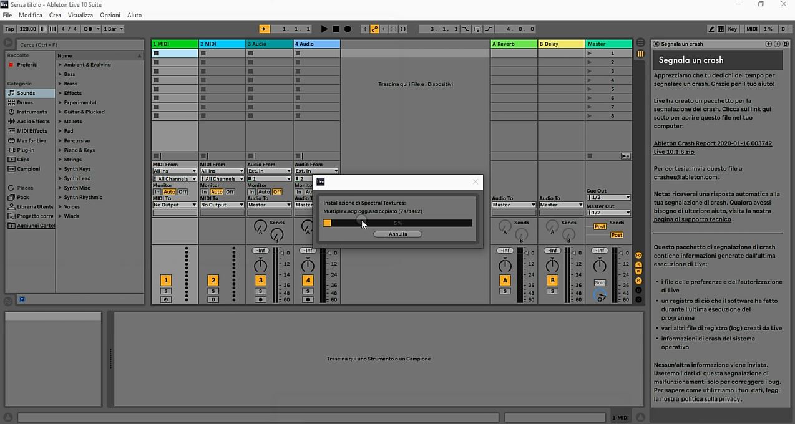Expand Ambient & Evolving folder
The height and width of the screenshot is (424, 795).
61,65
